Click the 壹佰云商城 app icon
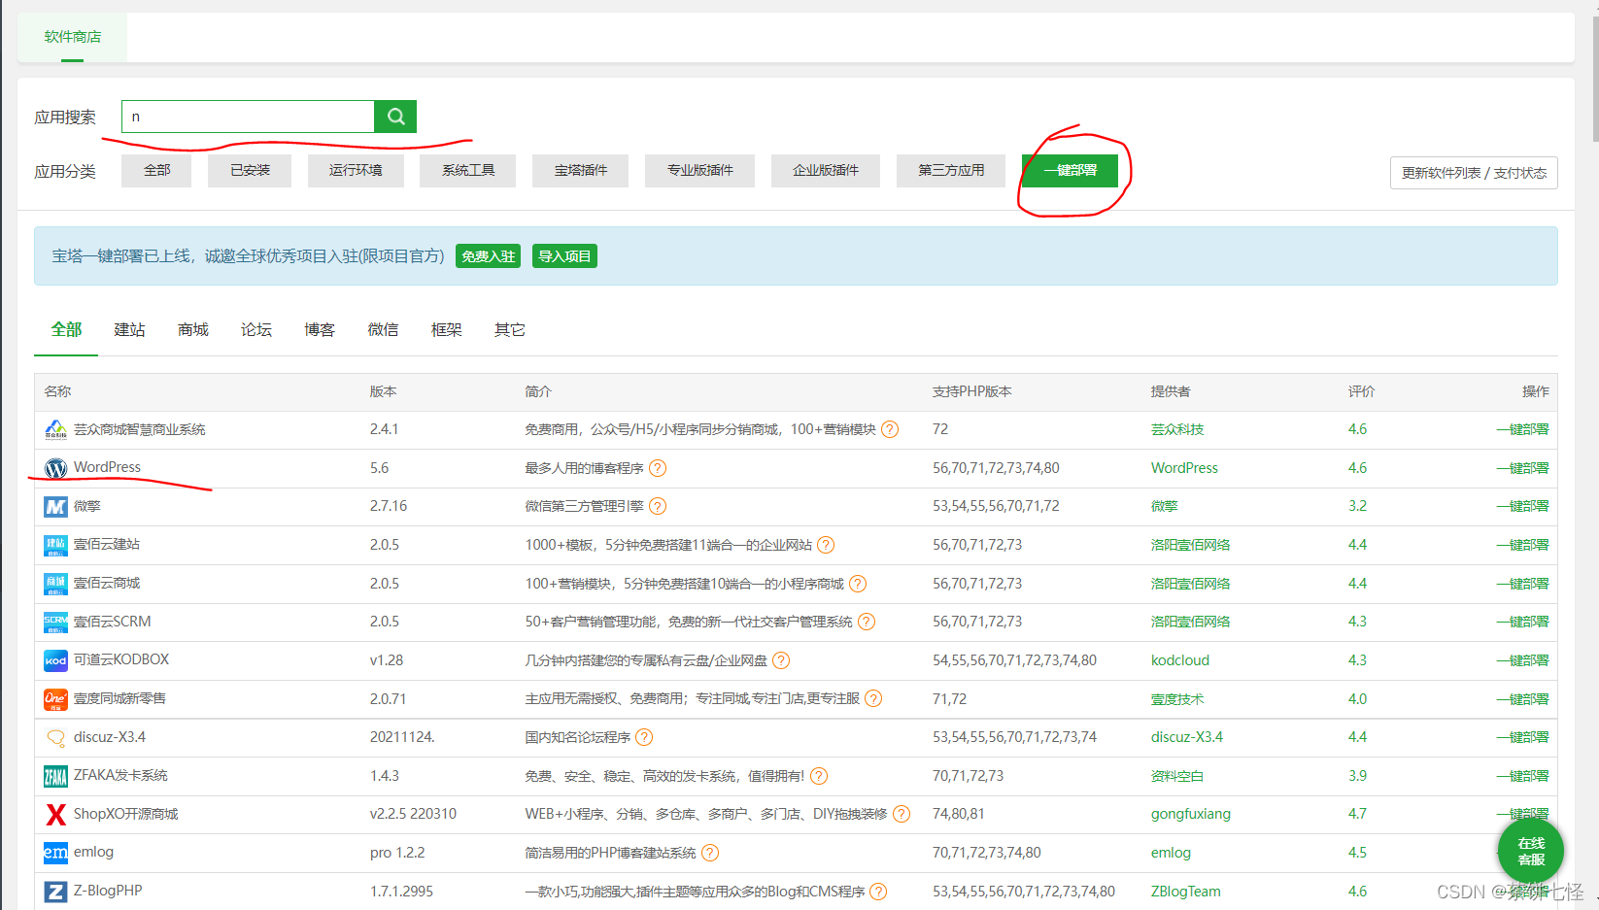The image size is (1599, 910). [x=55, y=584]
